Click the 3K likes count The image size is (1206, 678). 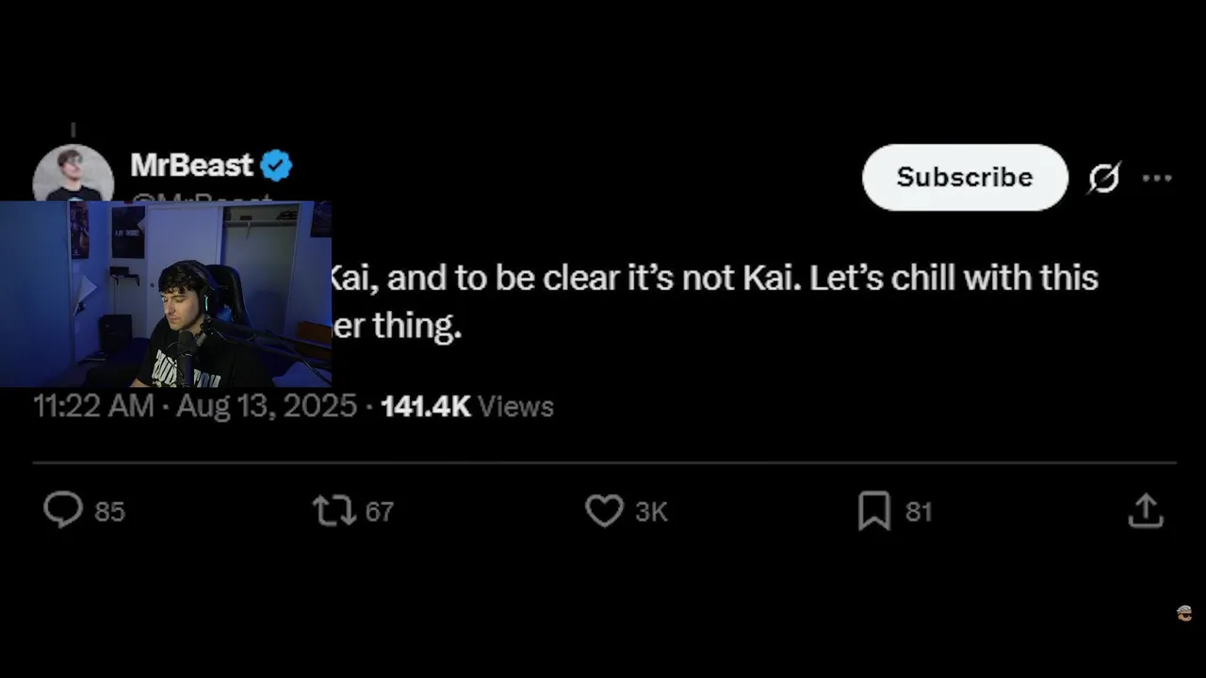click(651, 511)
